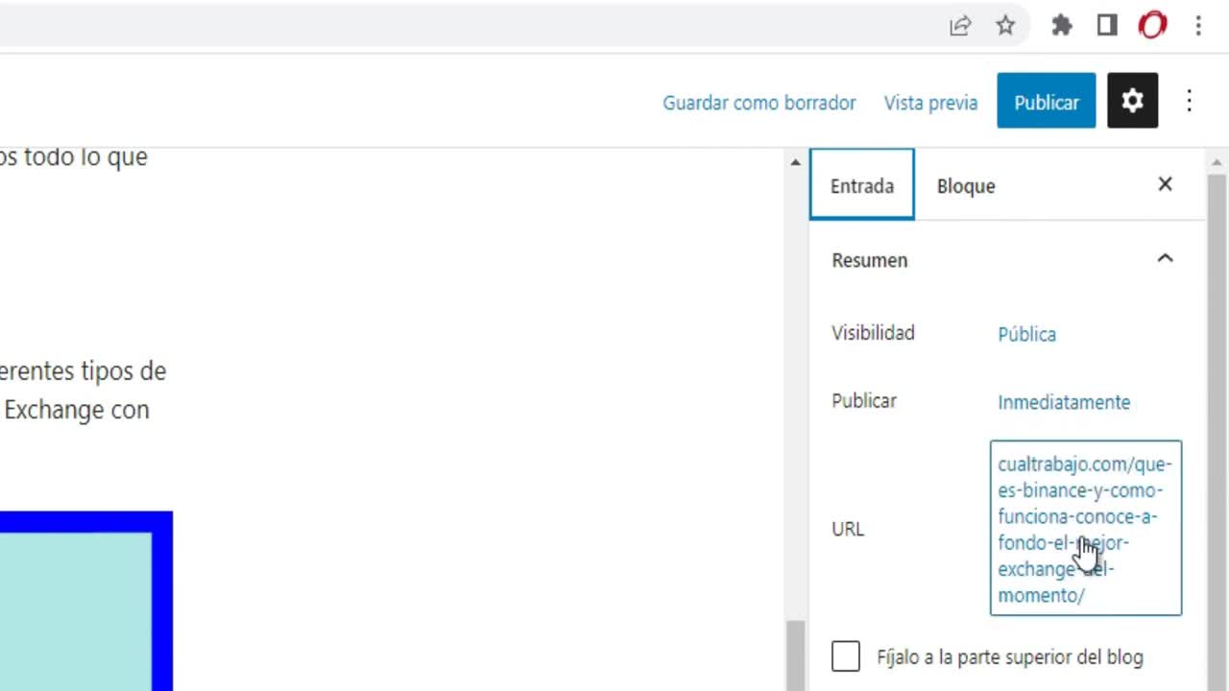The height and width of the screenshot is (691, 1229).
Task: Click the Resumen panel heading
Action: pos(869,260)
